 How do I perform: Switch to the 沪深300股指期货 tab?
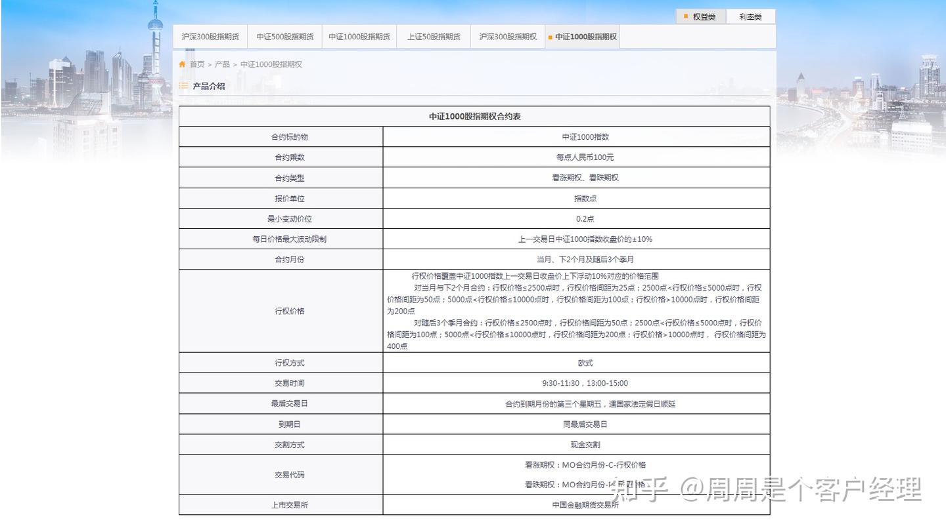point(210,37)
